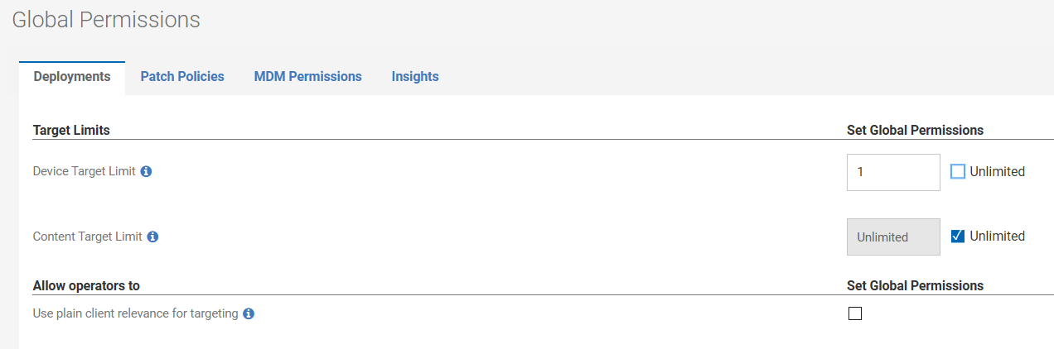
Task: Click the disabled Content Target Limit field
Action: pyautogui.click(x=893, y=237)
